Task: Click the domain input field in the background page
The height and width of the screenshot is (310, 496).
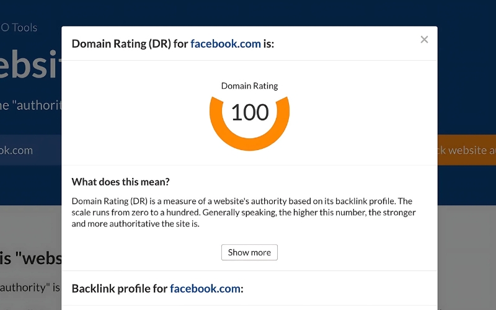Action: [30, 150]
